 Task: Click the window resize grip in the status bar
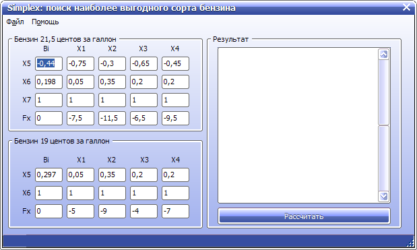coord(411,243)
